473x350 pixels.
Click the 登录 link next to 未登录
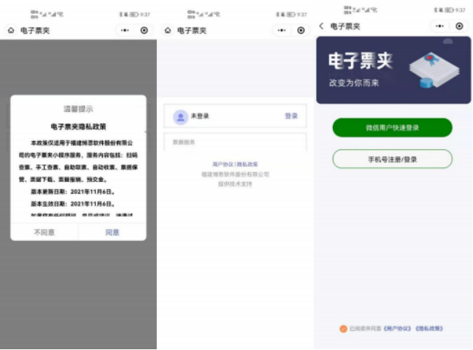pyautogui.click(x=291, y=116)
